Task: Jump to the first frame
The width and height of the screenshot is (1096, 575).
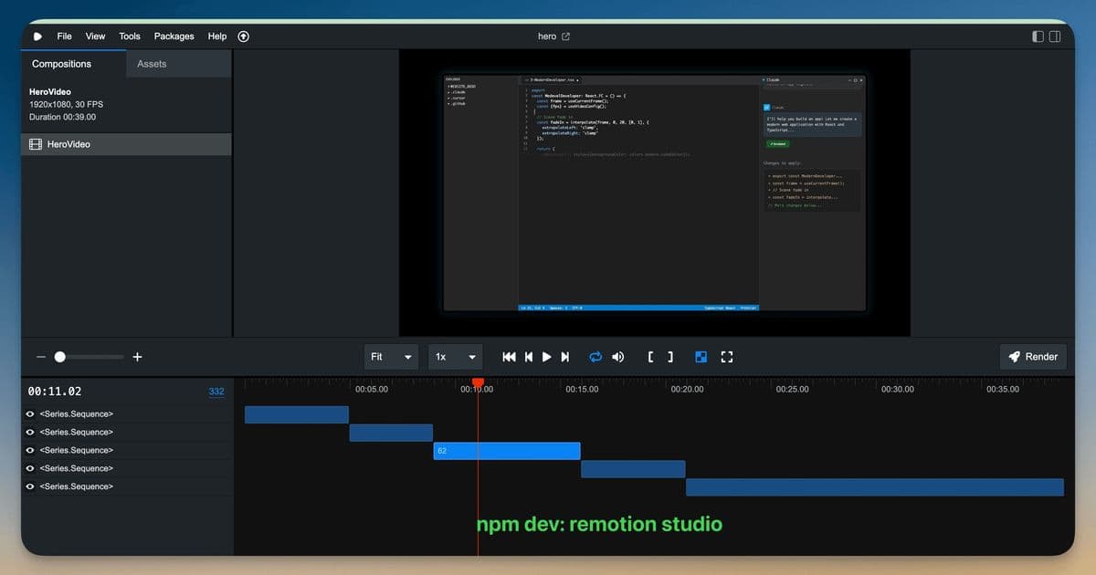Action: (x=509, y=357)
